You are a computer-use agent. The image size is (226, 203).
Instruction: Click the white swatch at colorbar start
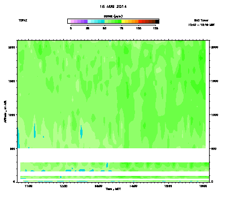pyautogui.click(x=69, y=21)
